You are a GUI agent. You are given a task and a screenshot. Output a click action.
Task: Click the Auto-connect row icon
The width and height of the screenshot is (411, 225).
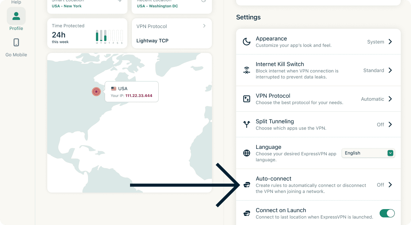tap(247, 185)
